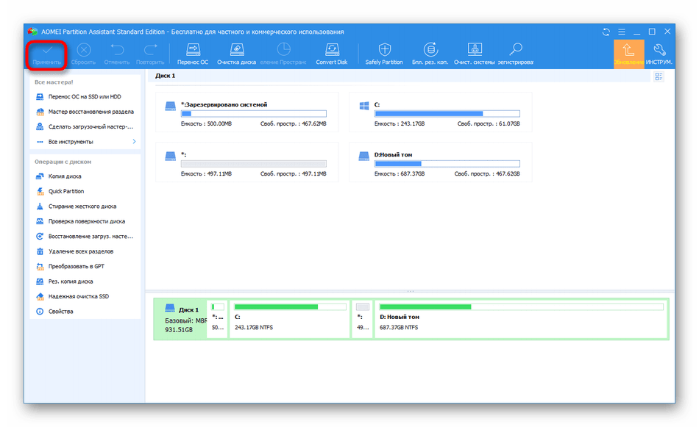Launch Очистка диска from the toolbar
The height and width of the screenshot is (427, 699).
pyautogui.click(x=236, y=54)
